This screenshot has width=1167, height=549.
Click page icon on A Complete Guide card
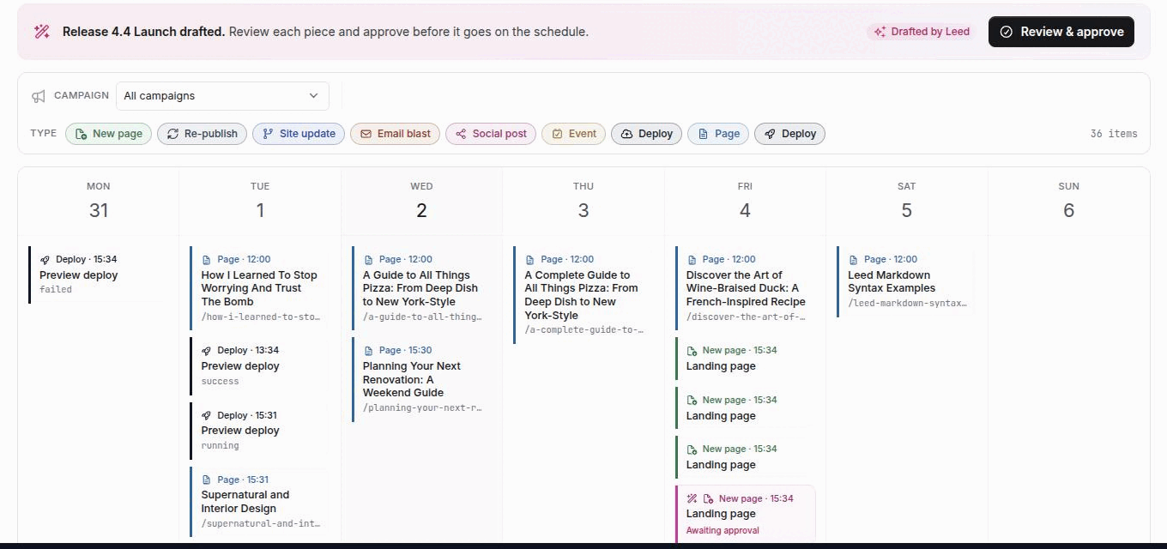click(529, 260)
